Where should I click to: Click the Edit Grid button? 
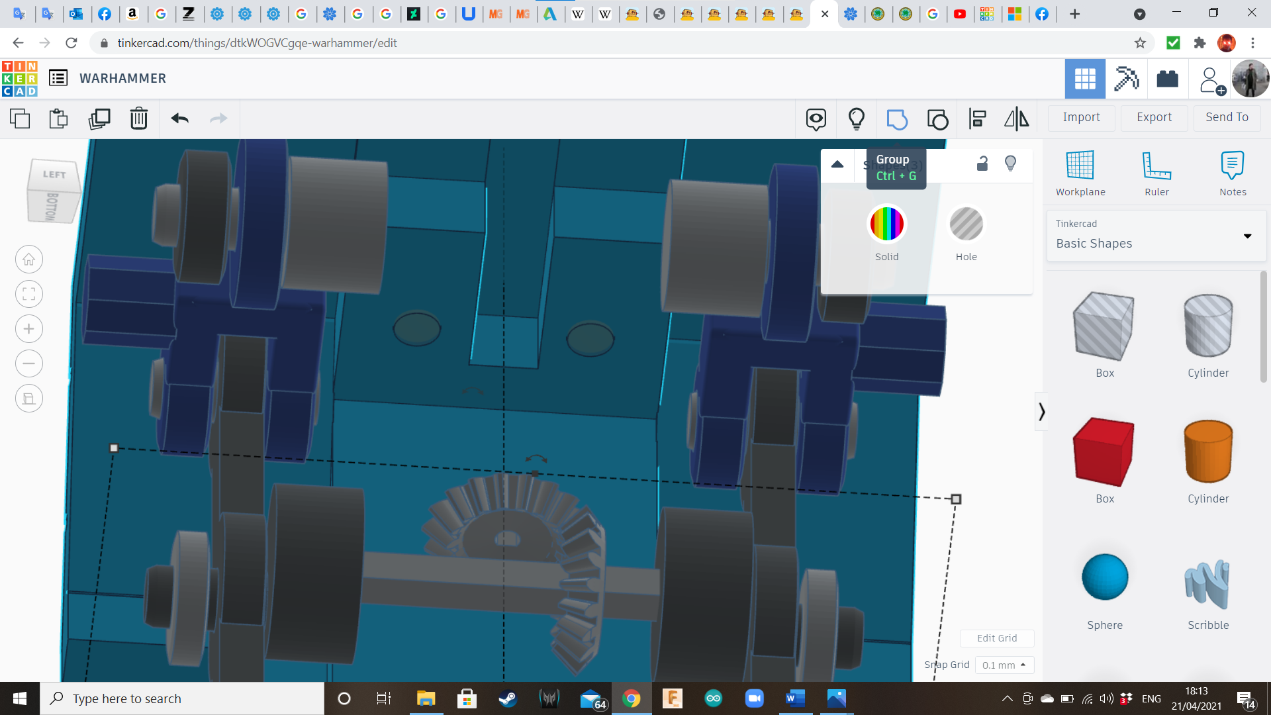[997, 638]
